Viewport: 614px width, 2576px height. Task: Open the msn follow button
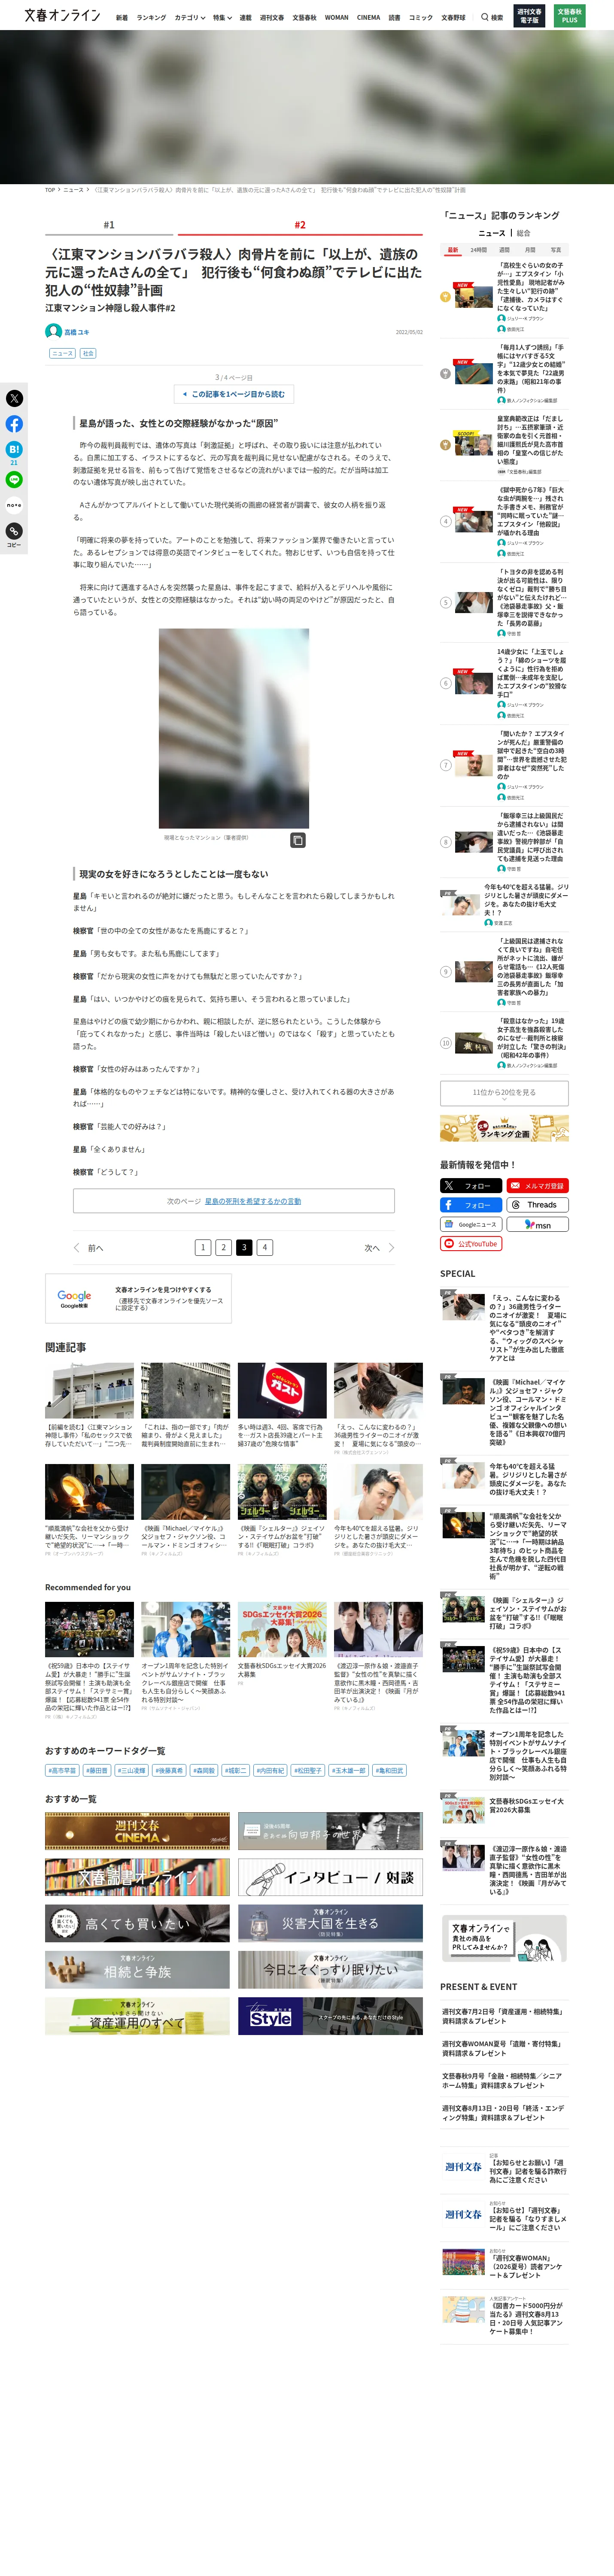(538, 1224)
